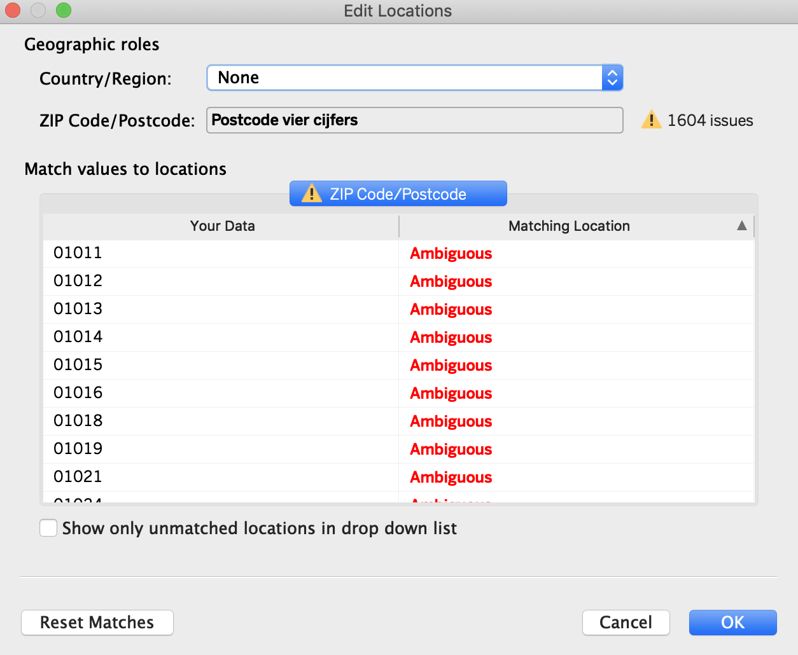Enable Show only unmatched locations checkbox
Screen dimensions: 798x655
click(x=48, y=528)
